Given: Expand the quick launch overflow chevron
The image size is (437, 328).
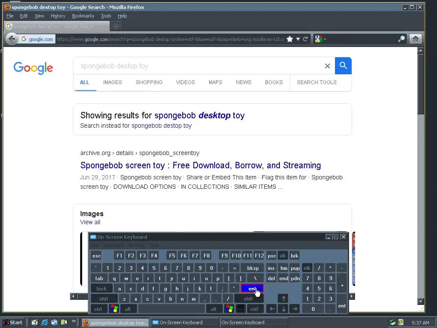Looking at the screenshot, I should tap(73, 321).
